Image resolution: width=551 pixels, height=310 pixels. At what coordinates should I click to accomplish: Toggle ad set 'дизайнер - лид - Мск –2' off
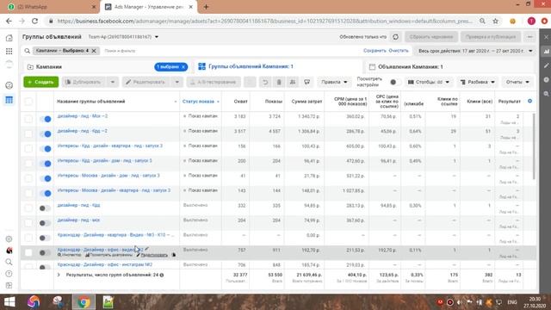point(46,119)
